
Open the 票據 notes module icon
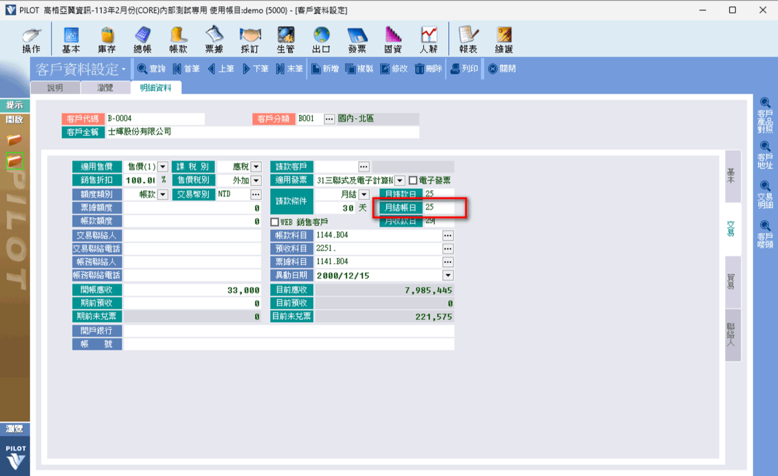(214, 40)
